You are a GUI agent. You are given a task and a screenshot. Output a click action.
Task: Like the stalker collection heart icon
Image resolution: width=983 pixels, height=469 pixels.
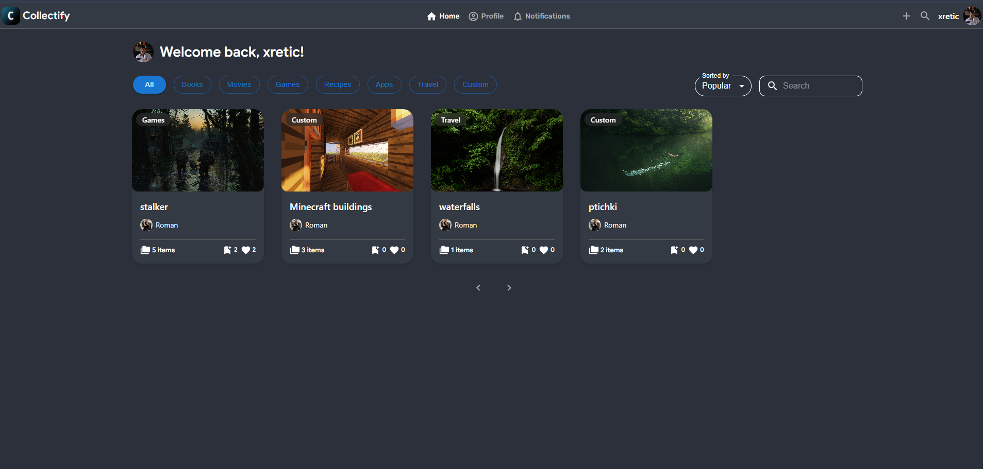pos(247,250)
